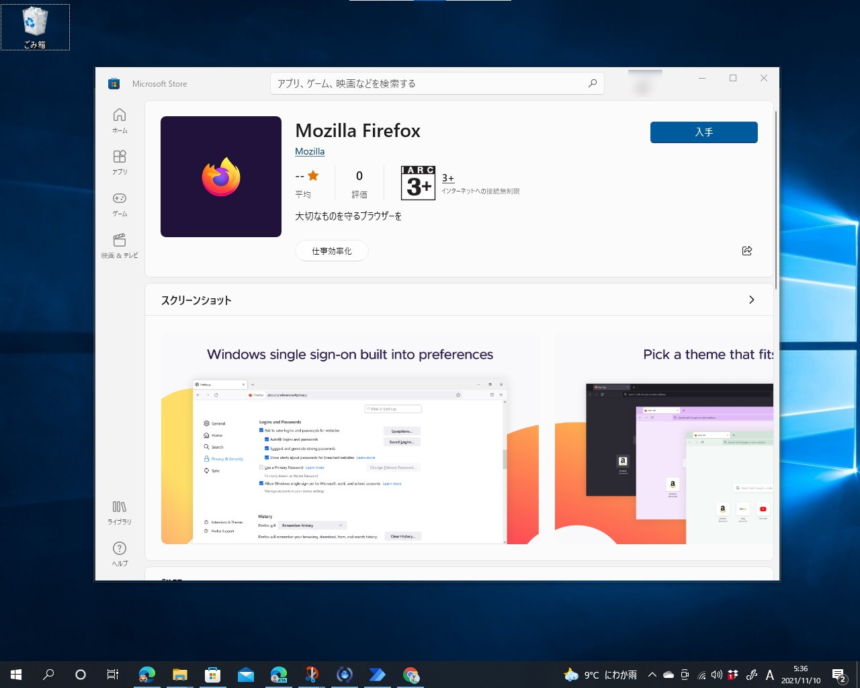
Task: Click the Firefox app icon thumbnail
Action: pos(220,176)
